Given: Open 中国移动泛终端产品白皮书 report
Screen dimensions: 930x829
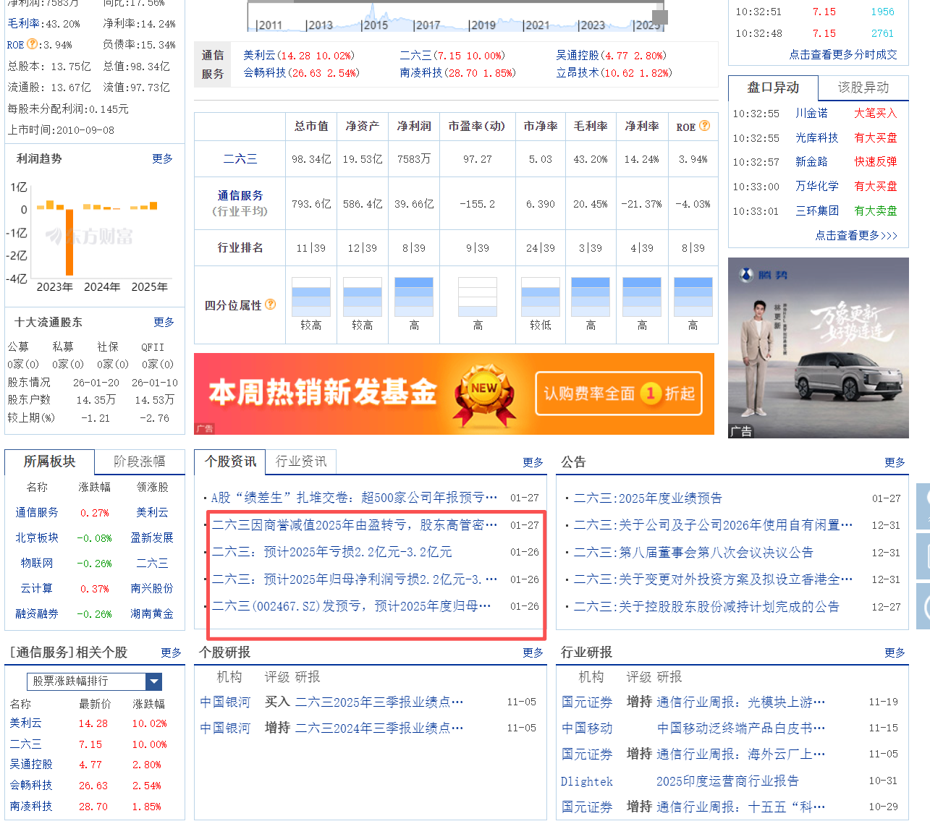Looking at the screenshot, I should click(x=741, y=728).
